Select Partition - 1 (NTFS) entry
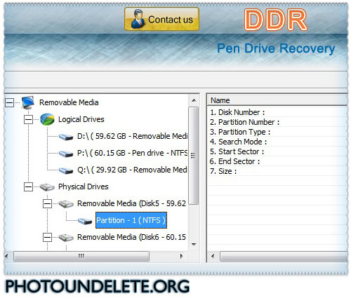 point(131,220)
